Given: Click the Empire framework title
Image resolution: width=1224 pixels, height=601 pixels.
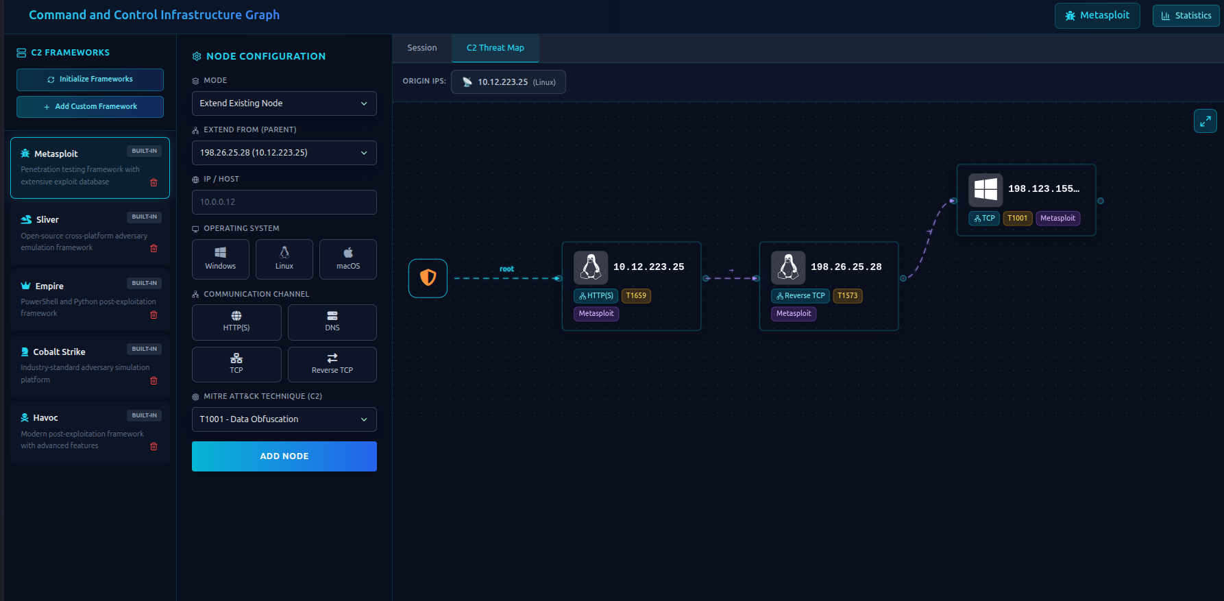Looking at the screenshot, I should point(49,286).
